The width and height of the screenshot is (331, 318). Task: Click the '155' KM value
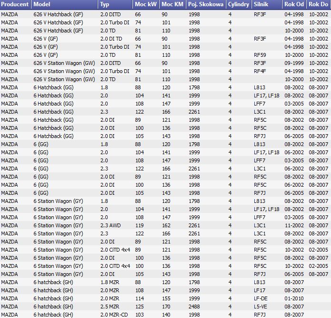pos(166,298)
